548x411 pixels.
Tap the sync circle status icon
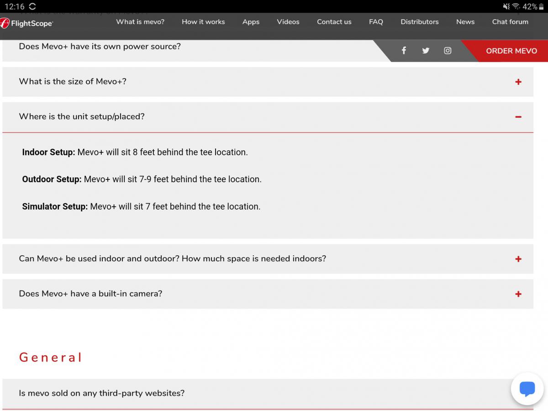32,6
